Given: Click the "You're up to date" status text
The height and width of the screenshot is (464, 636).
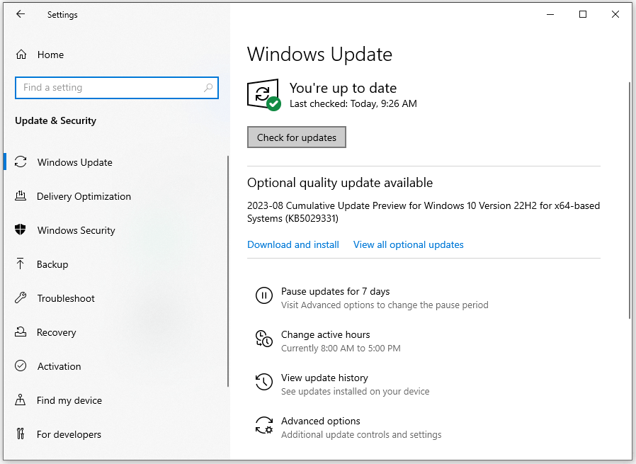Looking at the screenshot, I should point(343,88).
